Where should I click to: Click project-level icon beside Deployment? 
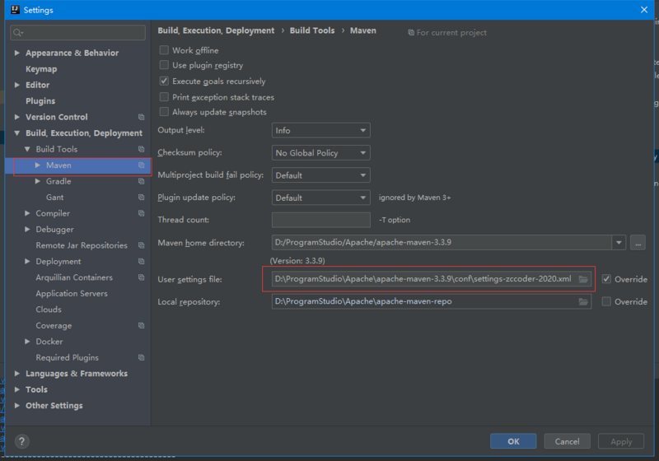tap(141, 262)
